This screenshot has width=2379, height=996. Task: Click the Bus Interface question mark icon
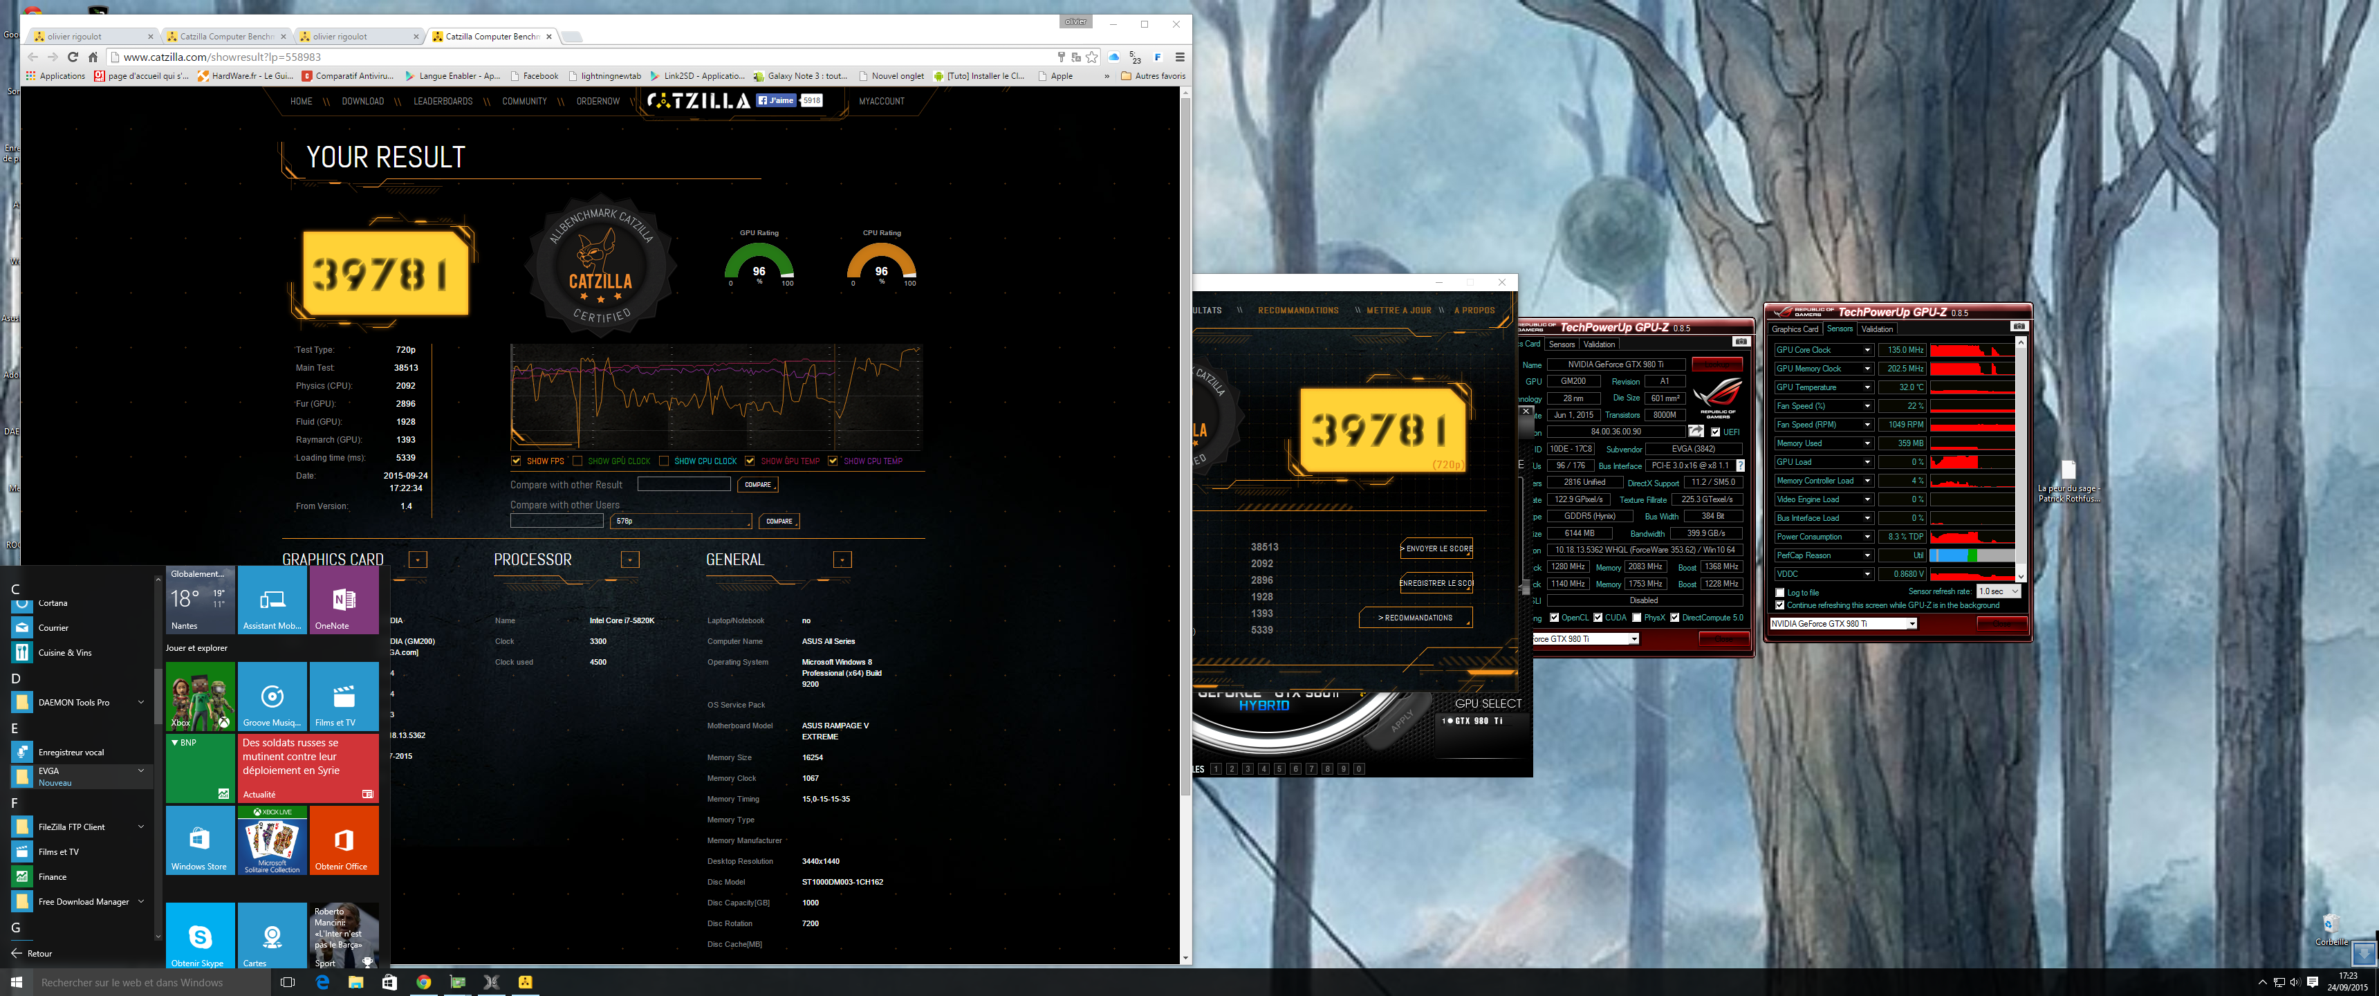pyautogui.click(x=1740, y=465)
